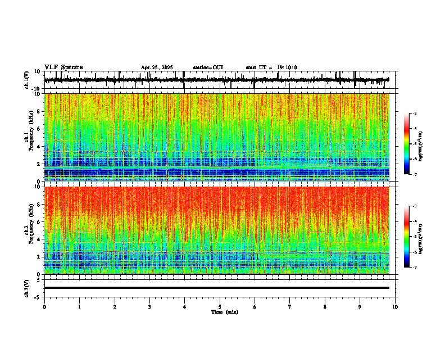Click the 2 kHz tick on ch.2 spectrogram
This screenshot has height=344, width=445.
tap(39, 257)
